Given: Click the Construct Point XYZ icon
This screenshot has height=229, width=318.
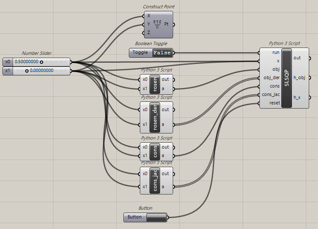Looking at the screenshot, I should pos(157,24).
